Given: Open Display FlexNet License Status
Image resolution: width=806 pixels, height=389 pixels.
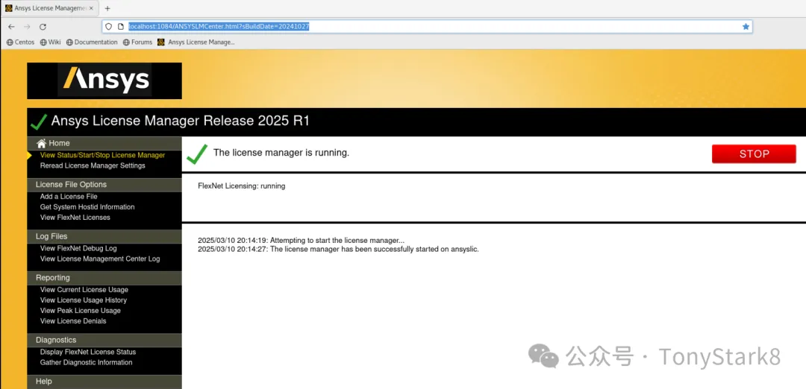Looking at the screenshot, I should [88, 352].
